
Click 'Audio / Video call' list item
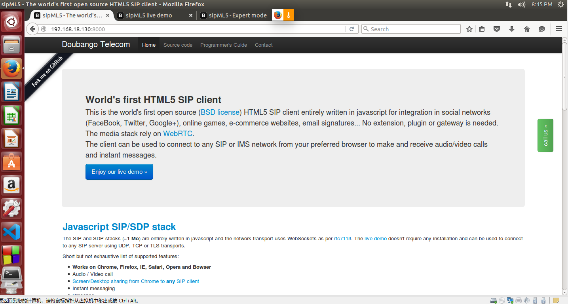click(x=93, y=274)
